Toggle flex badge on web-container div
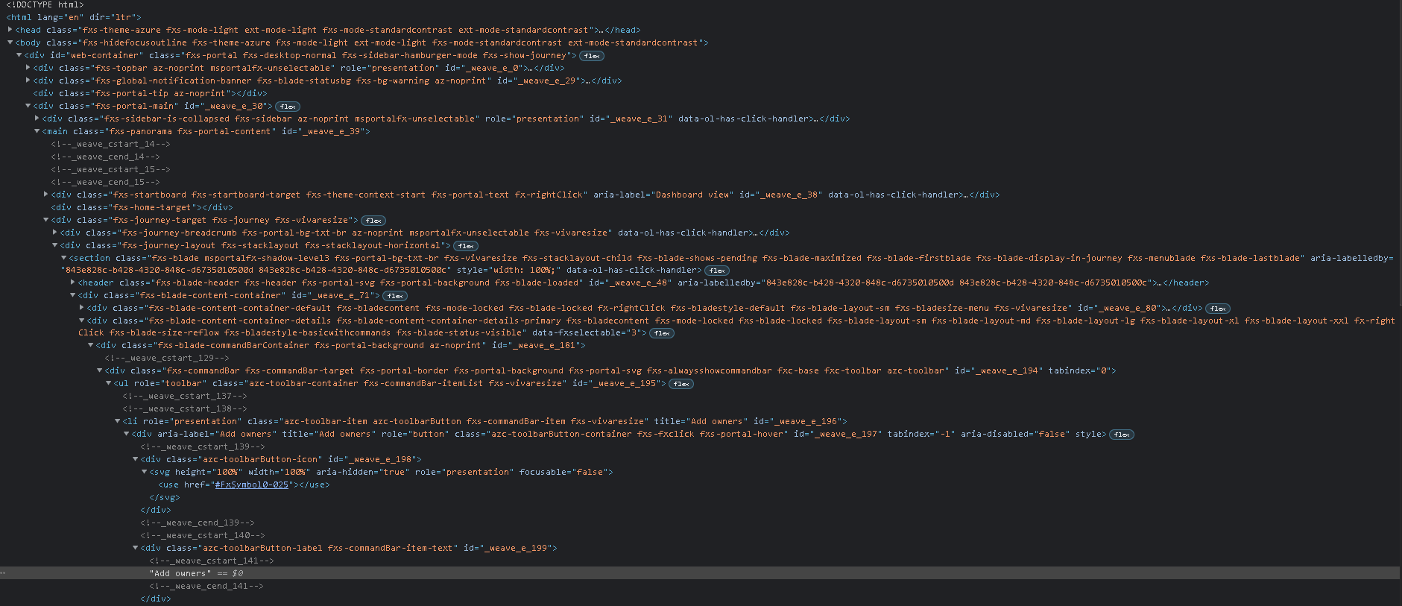The image size is (1402, 606). 592,56
